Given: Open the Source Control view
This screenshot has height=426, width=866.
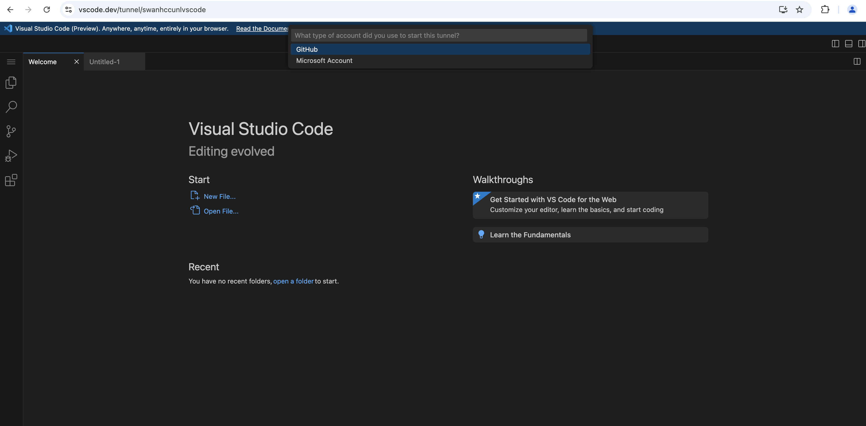Looking at the screenshot, I should point(11,131).
